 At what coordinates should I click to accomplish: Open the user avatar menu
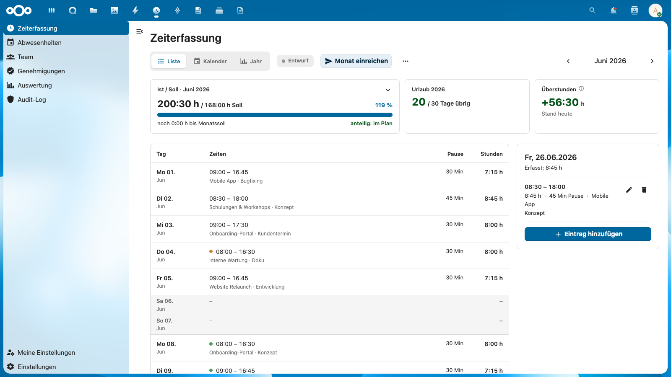(655, 10)
